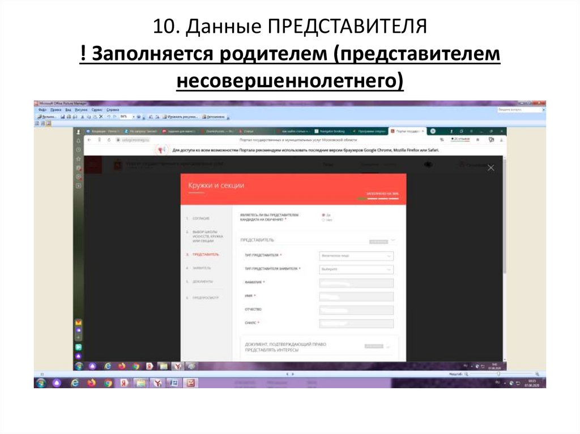Open the 'Тип представителя заявителя' dropdown
The width and height of the screenshot is (580, 434).
pyautogui.click(x=355, y=270)
